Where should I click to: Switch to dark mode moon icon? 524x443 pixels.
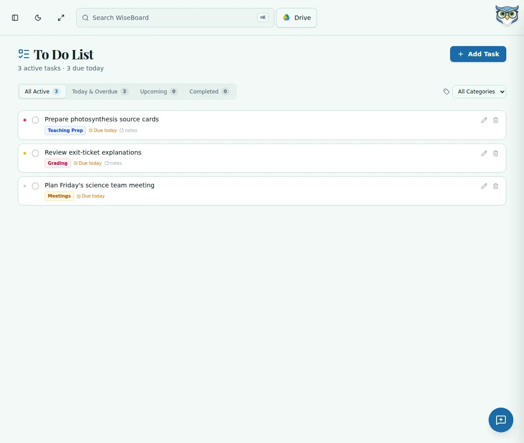coord(38,18)
